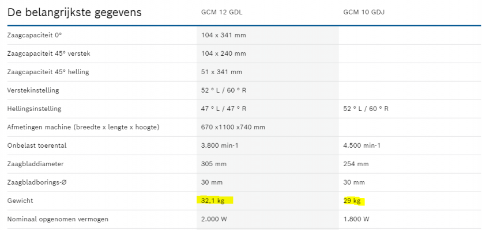Select the 'Gewicht' row label

(20, 201)
